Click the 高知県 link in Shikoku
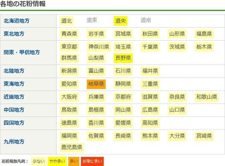The height and width of the screenshot is (166, 225). pyautogui.click(x=150, y=123)
